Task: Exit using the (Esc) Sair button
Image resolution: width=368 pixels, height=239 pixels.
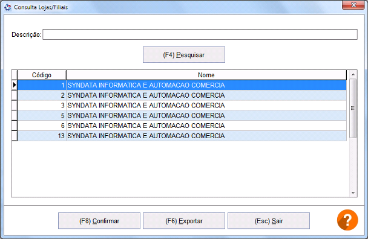Action: pos(269,221)
